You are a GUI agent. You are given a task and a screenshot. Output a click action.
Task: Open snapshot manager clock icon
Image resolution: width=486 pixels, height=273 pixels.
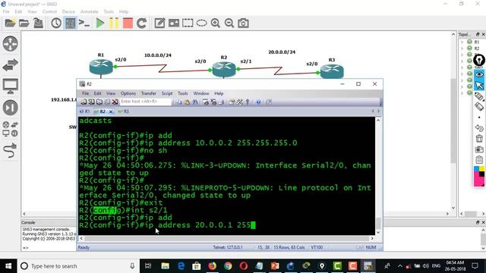pyautogui.click(x=56, y=24)
